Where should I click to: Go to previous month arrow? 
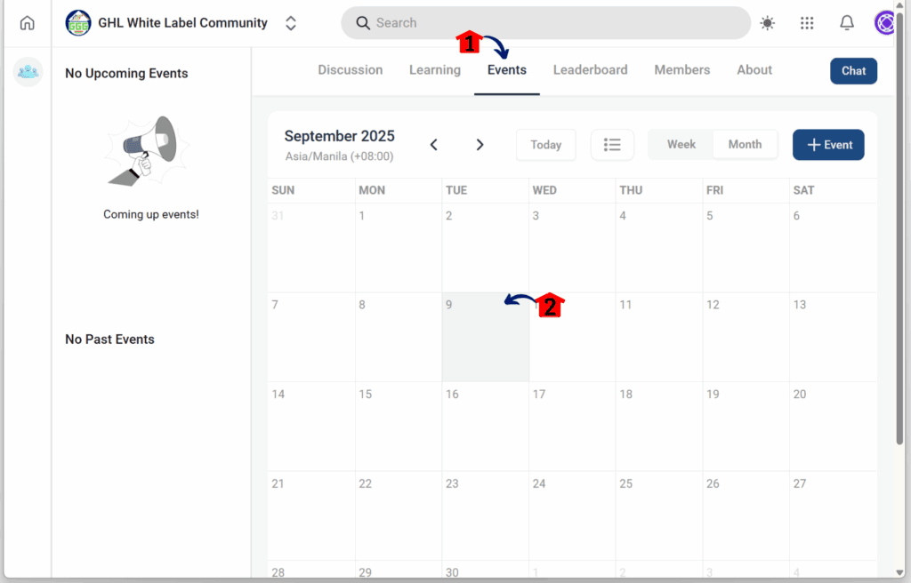pos(433,145)
